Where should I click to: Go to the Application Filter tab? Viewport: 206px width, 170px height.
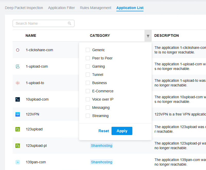coord(62,8)
